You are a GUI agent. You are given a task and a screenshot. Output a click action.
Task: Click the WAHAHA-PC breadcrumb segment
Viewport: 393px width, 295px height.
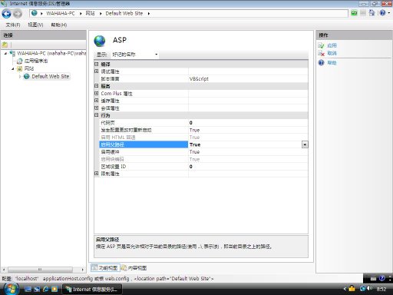(x=61, y=13)
